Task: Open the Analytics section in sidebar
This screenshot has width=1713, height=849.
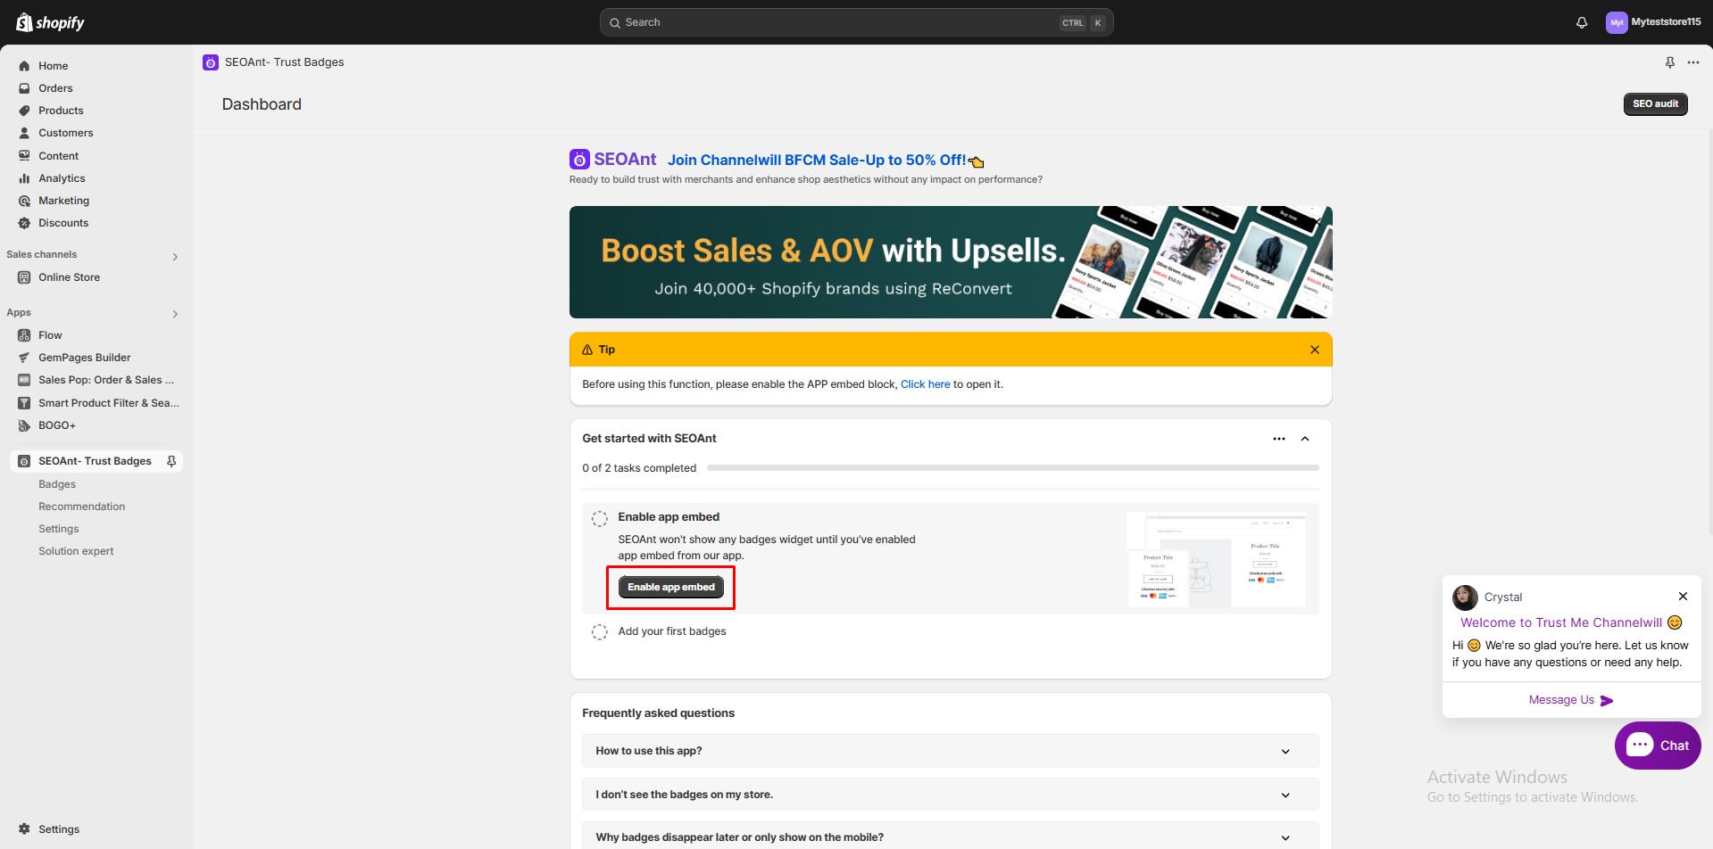Action: click(x=62, y=177)
